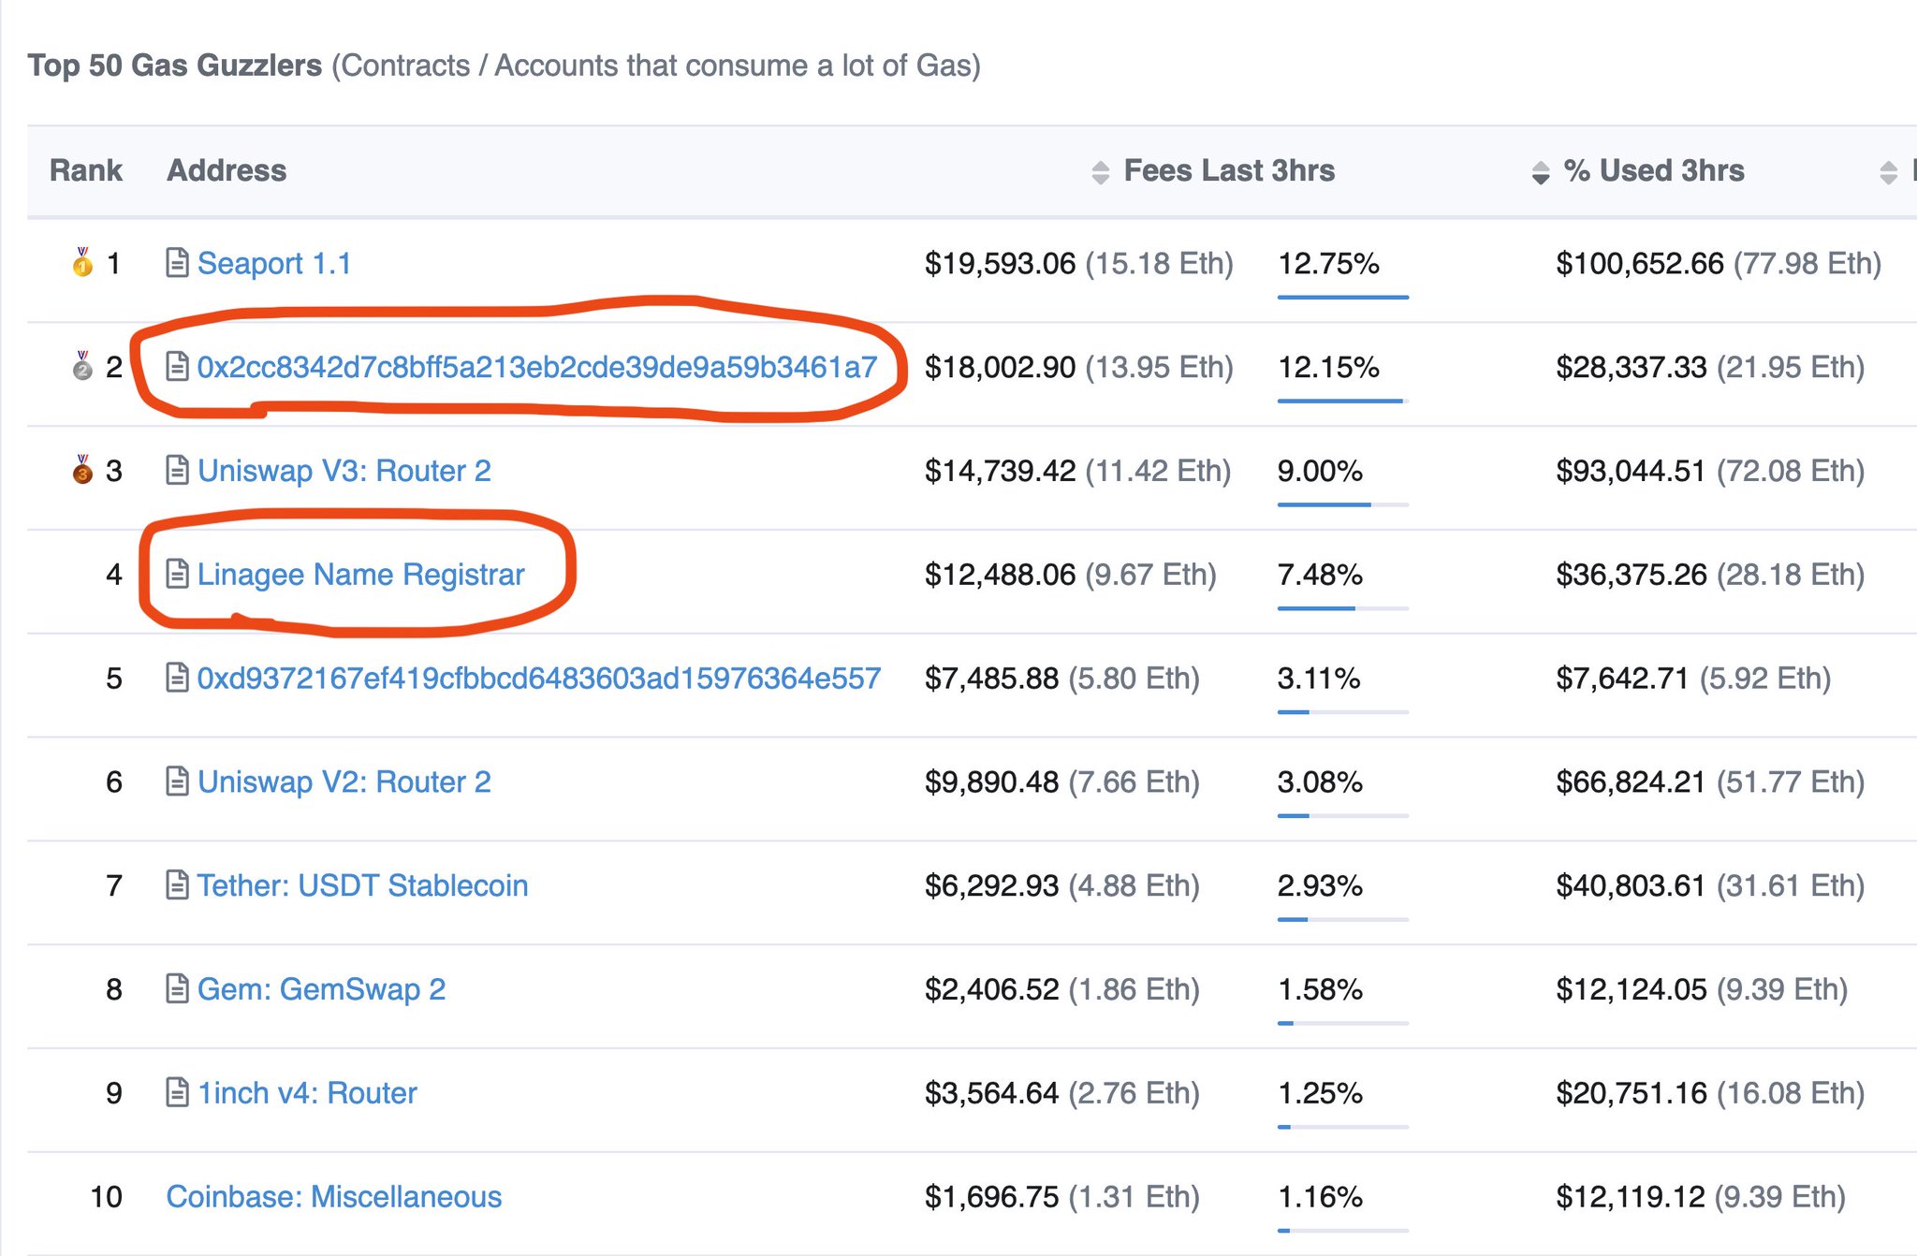Click contract icon beside Uniswap V2: Router 2

tap(177, 781)
